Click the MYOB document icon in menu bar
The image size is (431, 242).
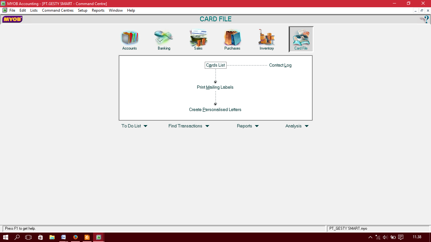5,10
